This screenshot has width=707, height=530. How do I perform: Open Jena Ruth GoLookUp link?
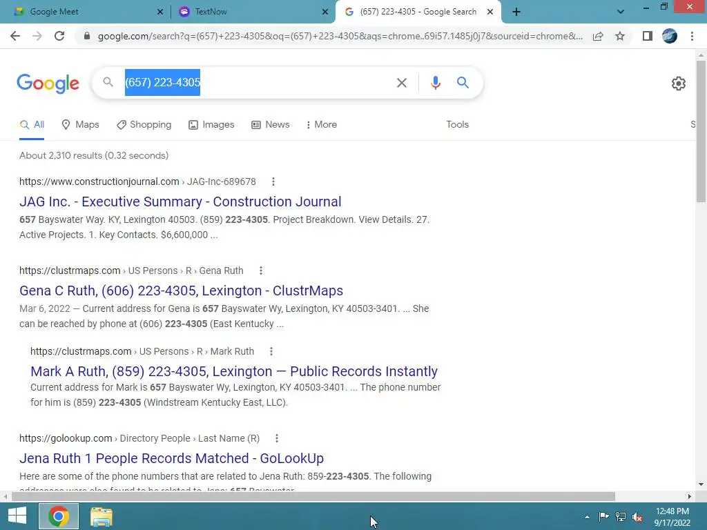coord(171,458)
